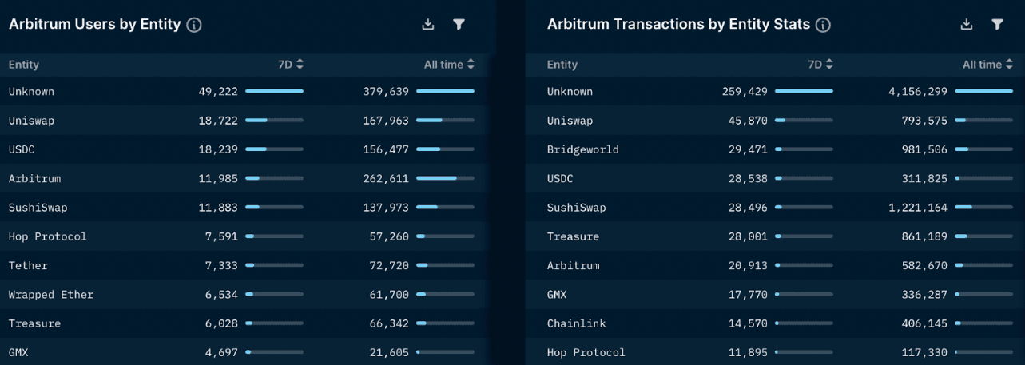The height and width of the screenshot is (365, 1025).
Task: Open GMX entity in Transactions table
Action: coord(557,295)
